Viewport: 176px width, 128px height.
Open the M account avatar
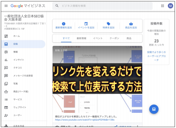click(x=170, y=6)
